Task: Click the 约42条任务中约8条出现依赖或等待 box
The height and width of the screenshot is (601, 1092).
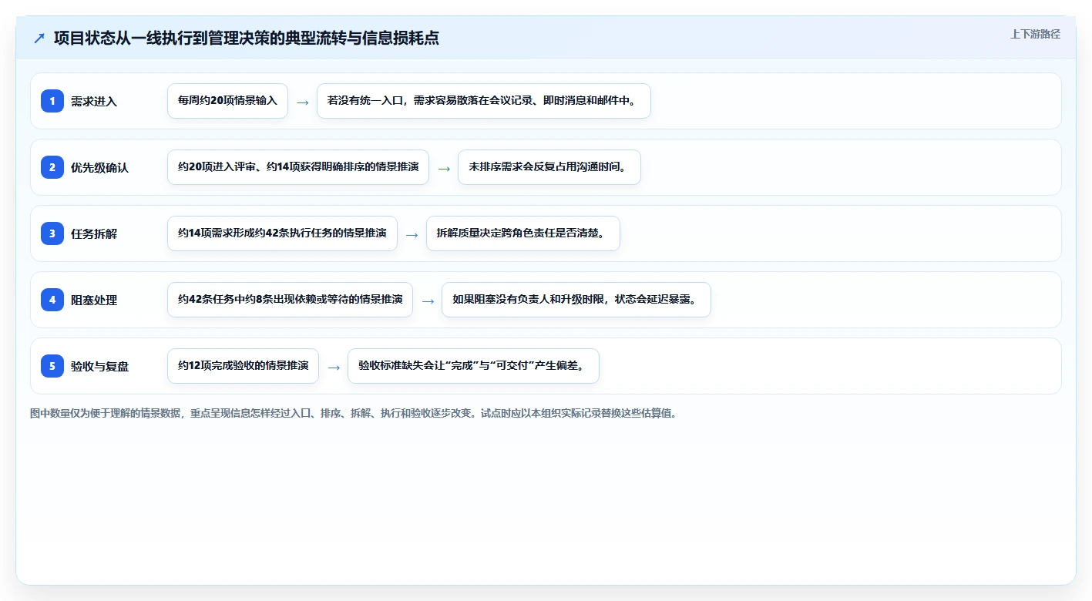Action: coord(290,300)
